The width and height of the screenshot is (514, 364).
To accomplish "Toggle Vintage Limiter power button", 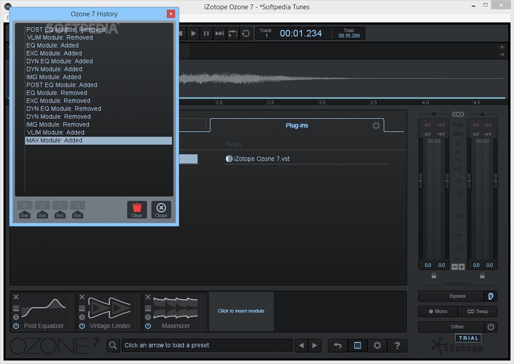I will (82, 326).
